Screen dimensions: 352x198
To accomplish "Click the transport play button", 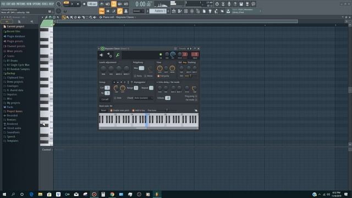I will click(72, 4).
